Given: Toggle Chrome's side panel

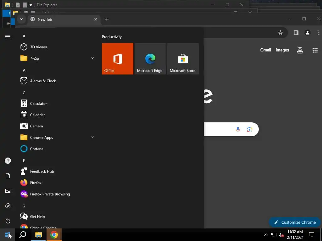Looking at the screenshot, I should pyautogui.click(x=296, y=33).
